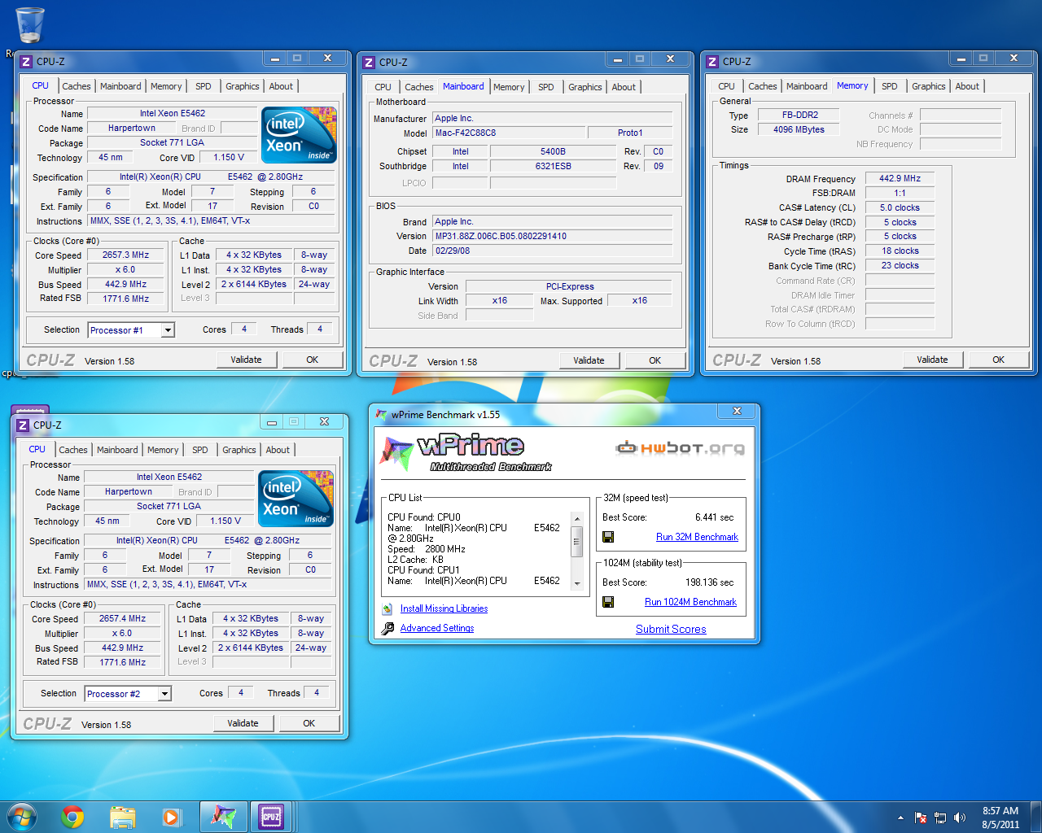Show hidden system tray icons
Image resolution: width=1042 pixels, height=833 pixels.
pyautogui.click(x=900, y=818)
